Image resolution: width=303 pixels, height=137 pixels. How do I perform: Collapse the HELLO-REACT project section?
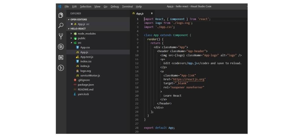click(69, 29)
